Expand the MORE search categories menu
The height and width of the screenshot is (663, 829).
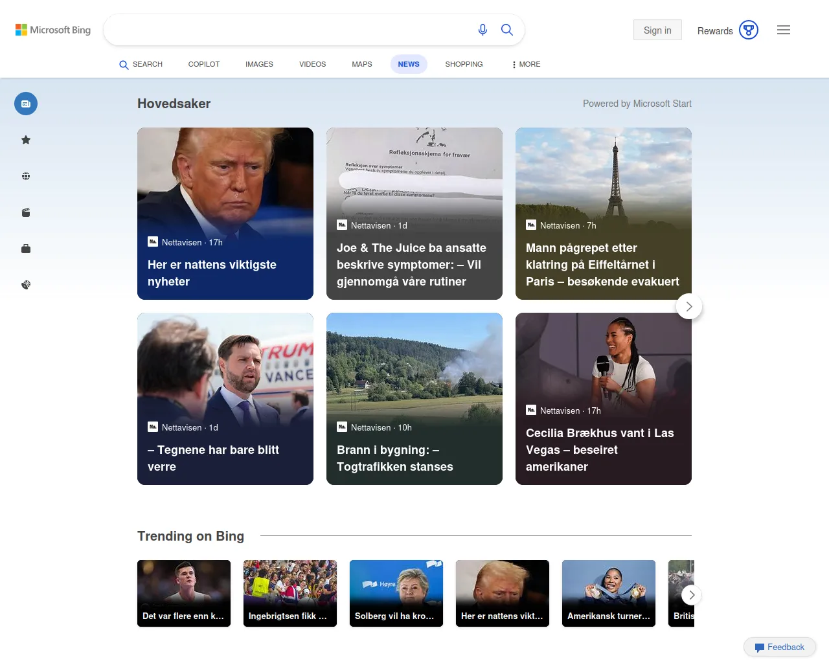tap(526, 64)
